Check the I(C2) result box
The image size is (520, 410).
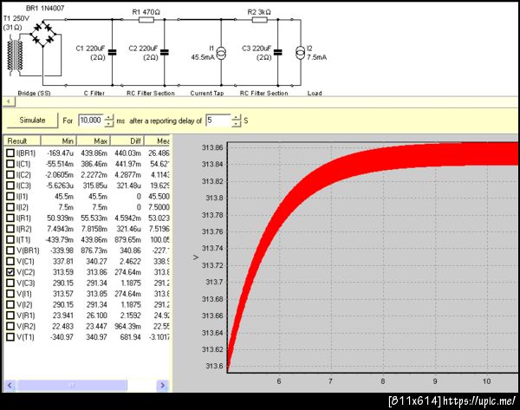(x=10, y=175)
